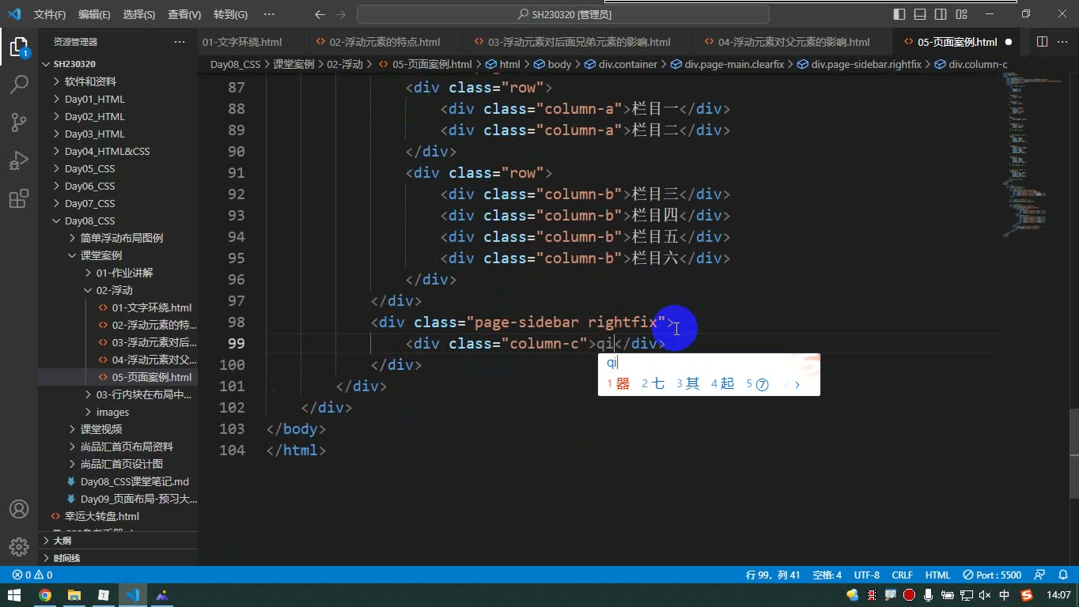Collapse the Day08_CSS folder
This screenshot has height=607, width=1079.
click(118, 221)
